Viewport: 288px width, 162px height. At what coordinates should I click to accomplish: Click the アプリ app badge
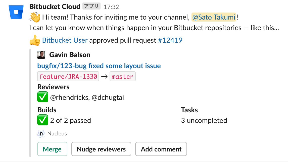click(91, 7)
